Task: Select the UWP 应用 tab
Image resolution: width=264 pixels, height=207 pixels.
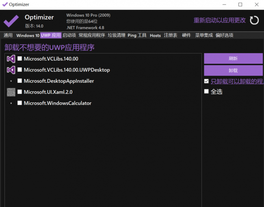Action: click(51, 35)
